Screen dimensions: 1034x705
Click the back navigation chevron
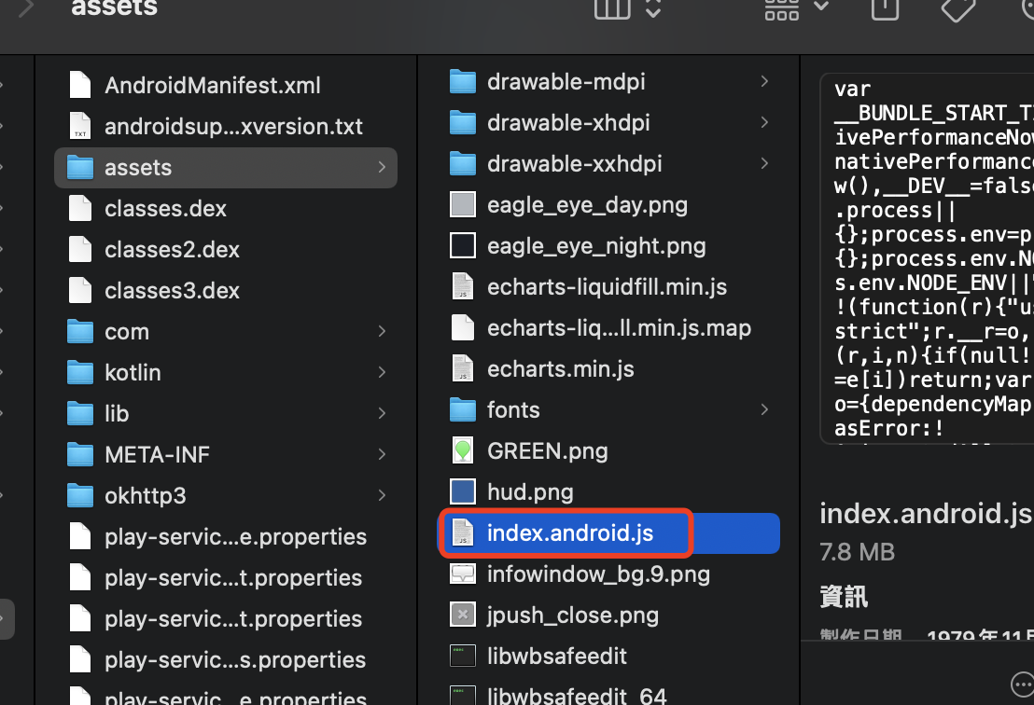(26, 7)
